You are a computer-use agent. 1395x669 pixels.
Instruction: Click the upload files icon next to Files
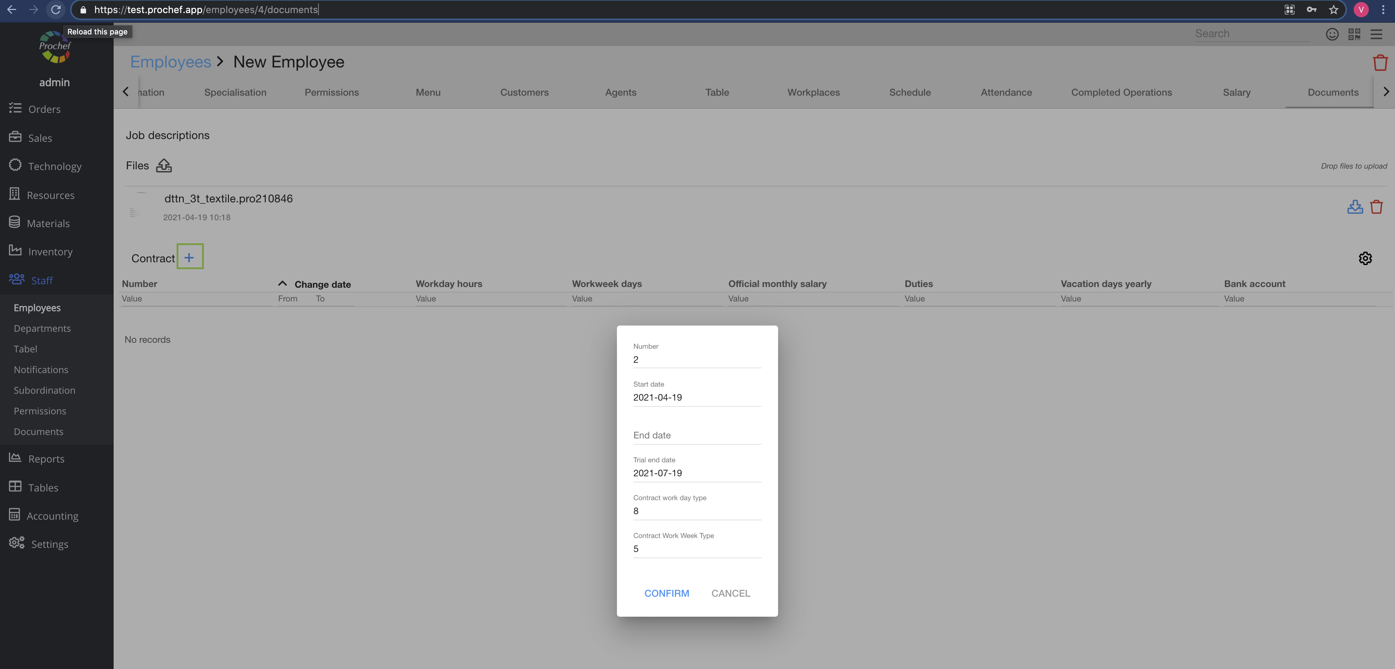[164, 166]
